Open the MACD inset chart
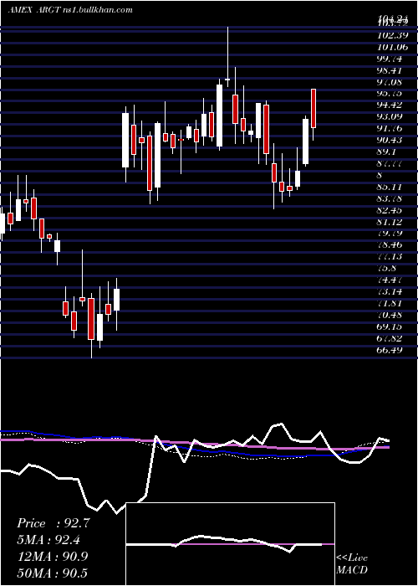Screen dimensions: 418x586 pos(231,544)
